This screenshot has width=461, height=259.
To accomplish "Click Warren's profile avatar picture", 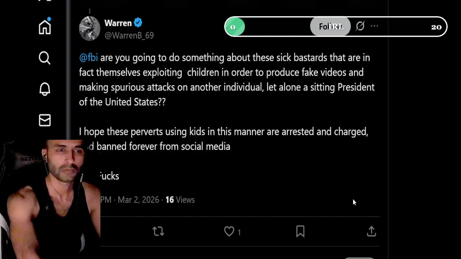I will [x=90, y=28].
